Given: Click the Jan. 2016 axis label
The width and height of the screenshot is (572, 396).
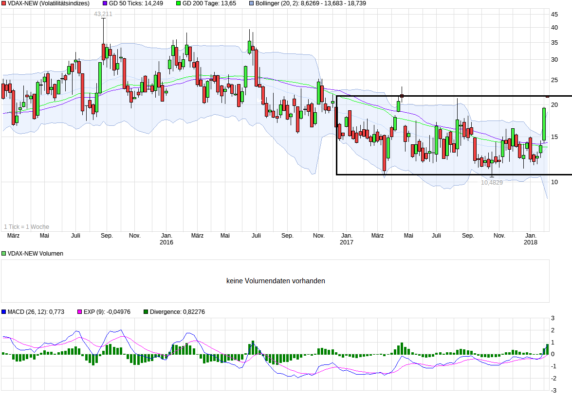Looking at the screenshot, I should pyautogui.click(x=166, y=239).
